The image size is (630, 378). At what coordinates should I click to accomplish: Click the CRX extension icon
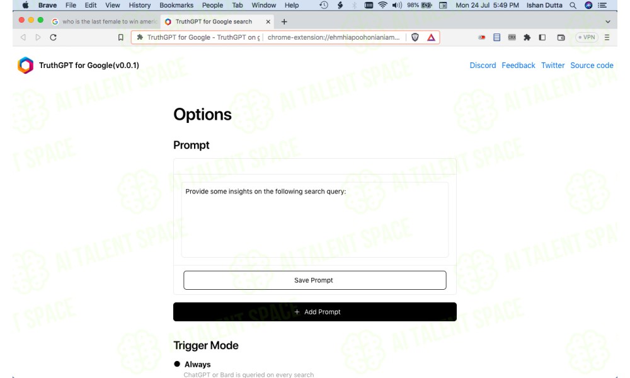click(x=512, y=37)
